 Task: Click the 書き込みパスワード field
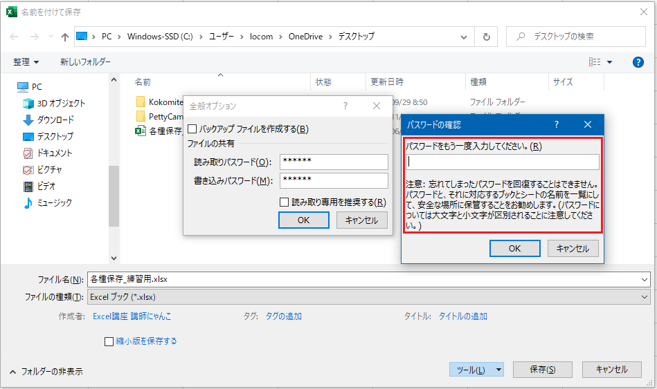[334, 180]
